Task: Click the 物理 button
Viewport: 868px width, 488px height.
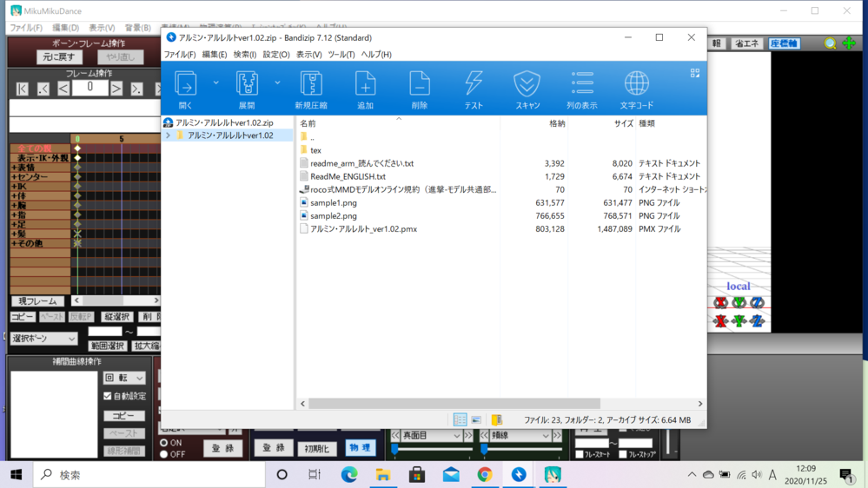Action: (360, 447)
